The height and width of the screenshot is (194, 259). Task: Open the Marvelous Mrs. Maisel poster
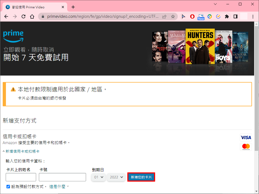pos(176,47)
